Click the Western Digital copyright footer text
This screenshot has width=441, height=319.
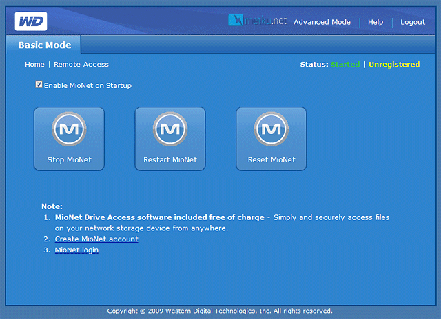[x=220, y=311]
